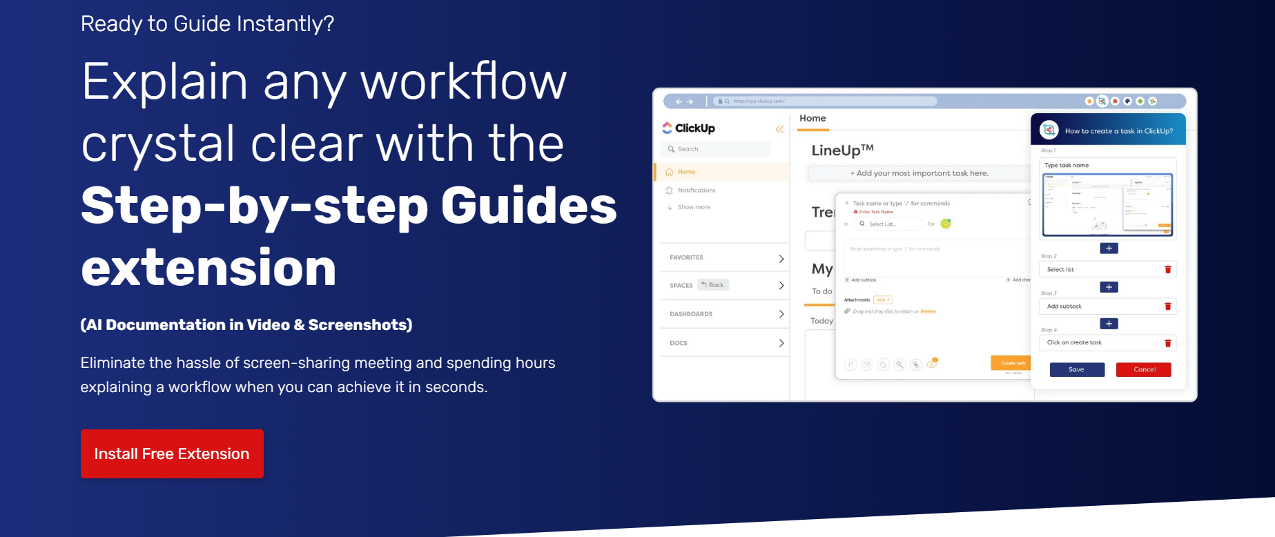Image resolution: width=1275 pixels, height=537 pixels.
Task: Click the sidebar Search field
Action: point(715,149)
